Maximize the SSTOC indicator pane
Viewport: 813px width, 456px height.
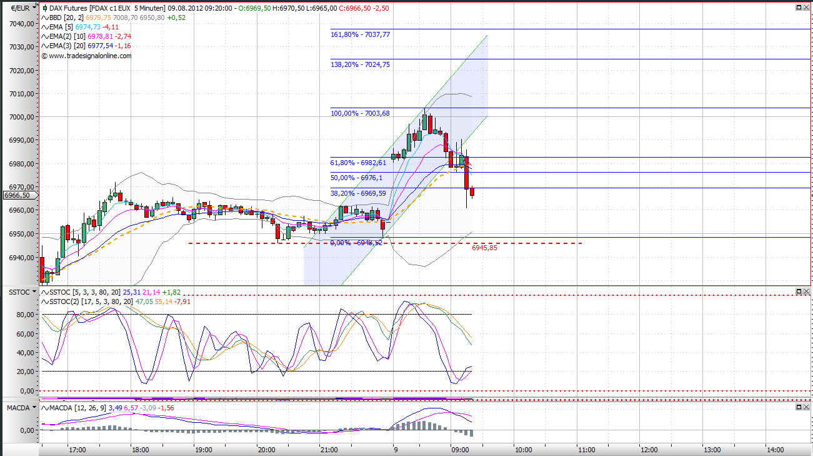(799, 292)
